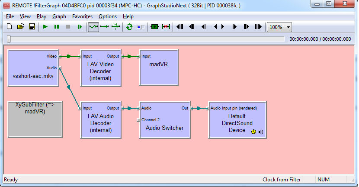The width and height of the screenshot is (359, 187).
Task: Open the Graph menu
Action: coord(59,16)
